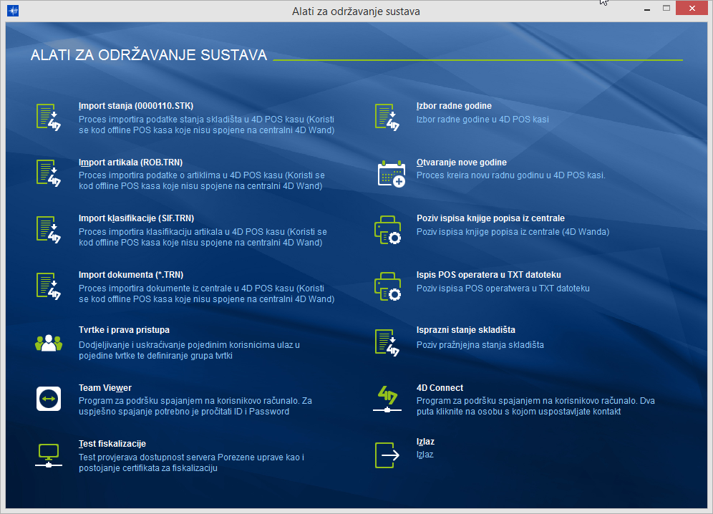The height and width of the screenshot is (514, 713).
Task: Click description 'Proces importira klasifikaciju artikala'
Action: (203, 237)
